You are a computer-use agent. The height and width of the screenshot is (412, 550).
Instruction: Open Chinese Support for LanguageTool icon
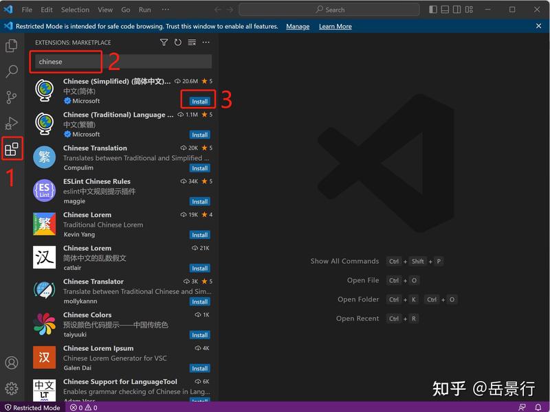45,390
